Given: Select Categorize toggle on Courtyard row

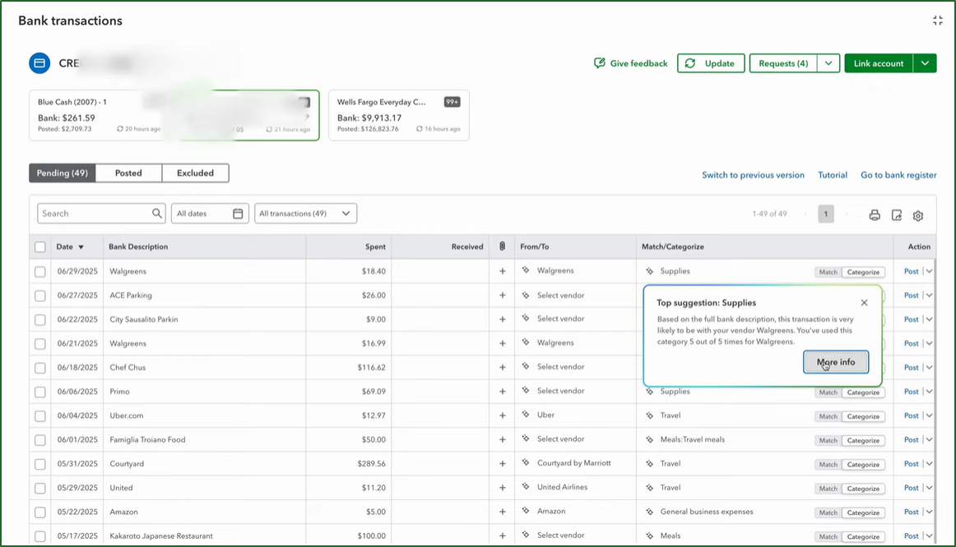Looking at the screenshot, I should click(863, 465).
